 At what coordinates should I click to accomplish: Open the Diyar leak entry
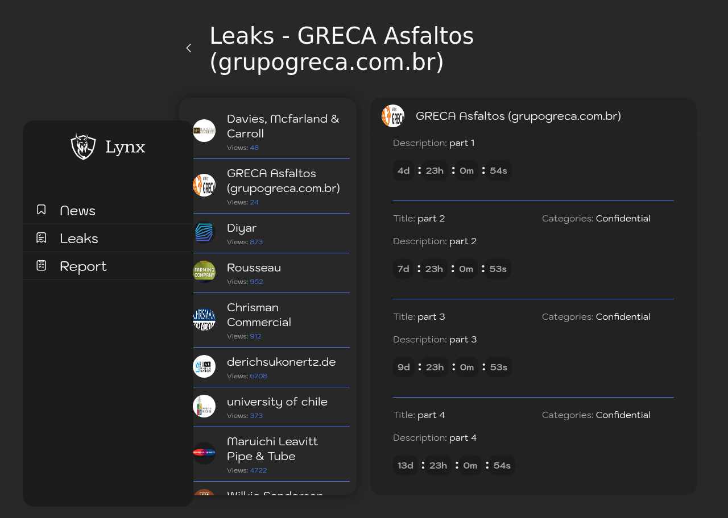pyautogui.click(x=271, y=233)
